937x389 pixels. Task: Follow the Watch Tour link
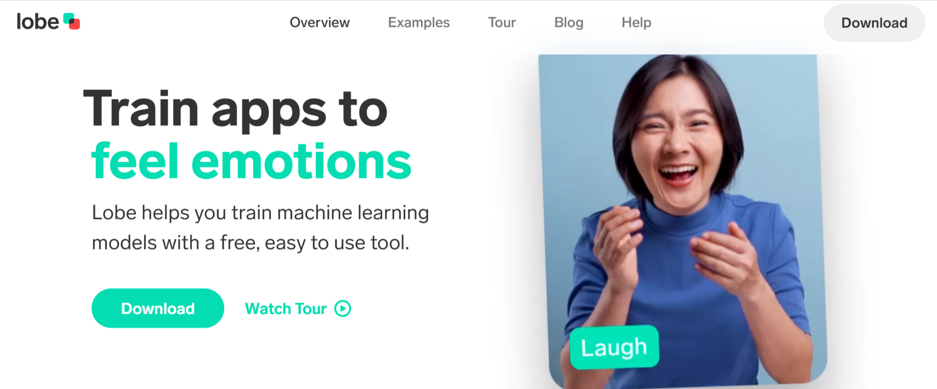coord(298,308)
